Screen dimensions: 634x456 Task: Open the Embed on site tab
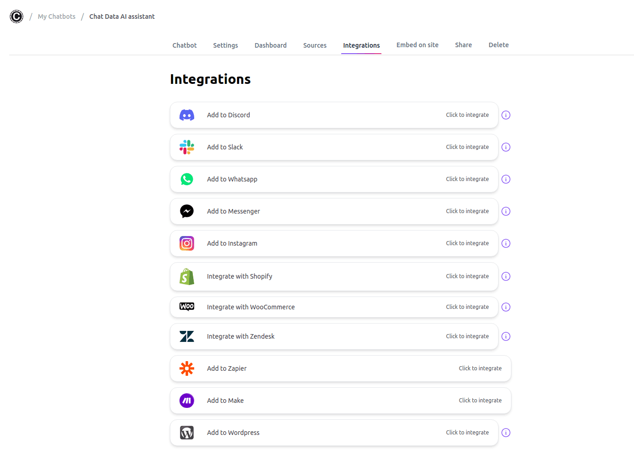(x=417, y=45)
